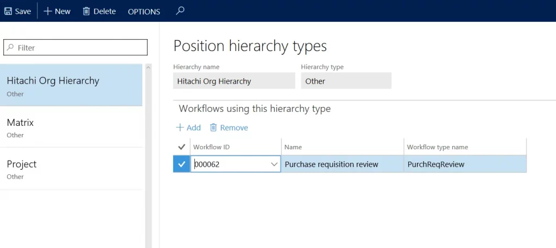Click the PurchReqReview cell
Image resolution: width=556 pixels, height=248 pixels.
click(x=465, y=164)
